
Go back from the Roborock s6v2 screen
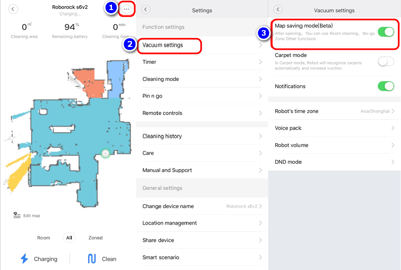point(13,9)
